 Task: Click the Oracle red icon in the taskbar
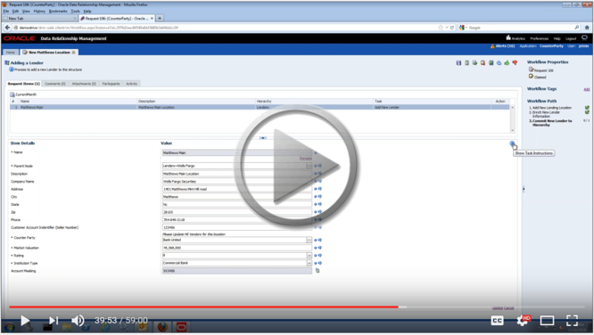(x=181, y=327)
